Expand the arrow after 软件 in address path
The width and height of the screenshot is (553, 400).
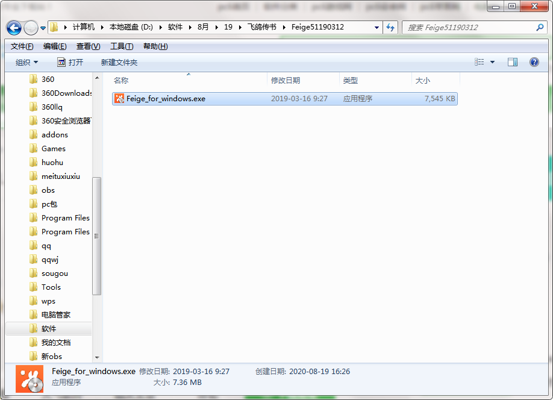point(190,27)
